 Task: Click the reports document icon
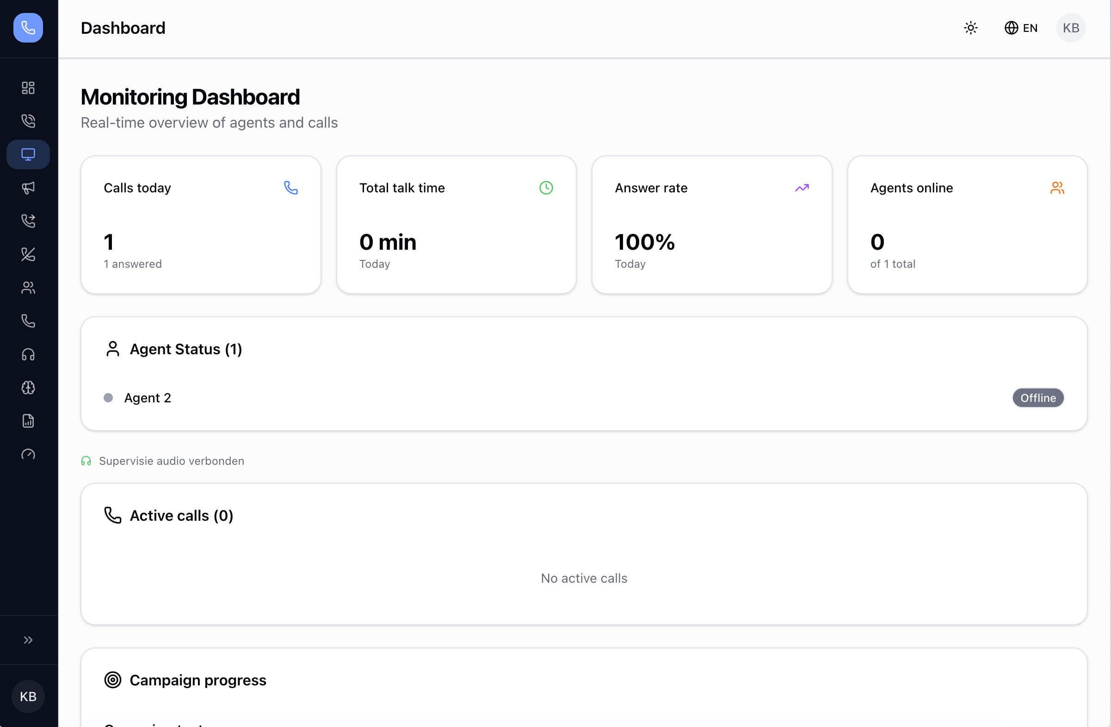tap(28, 421)
